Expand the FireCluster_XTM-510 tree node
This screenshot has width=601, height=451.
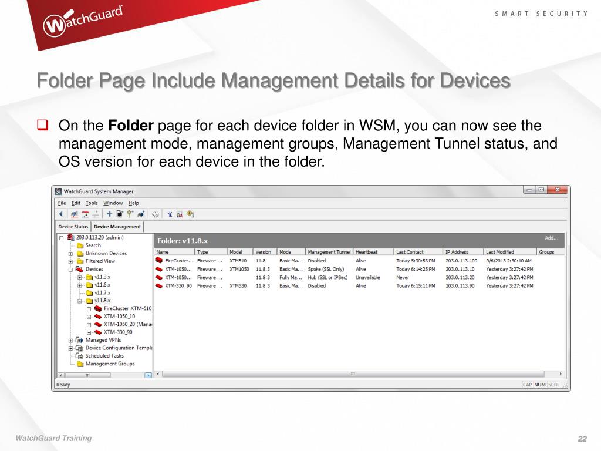(x=89, y=309)
